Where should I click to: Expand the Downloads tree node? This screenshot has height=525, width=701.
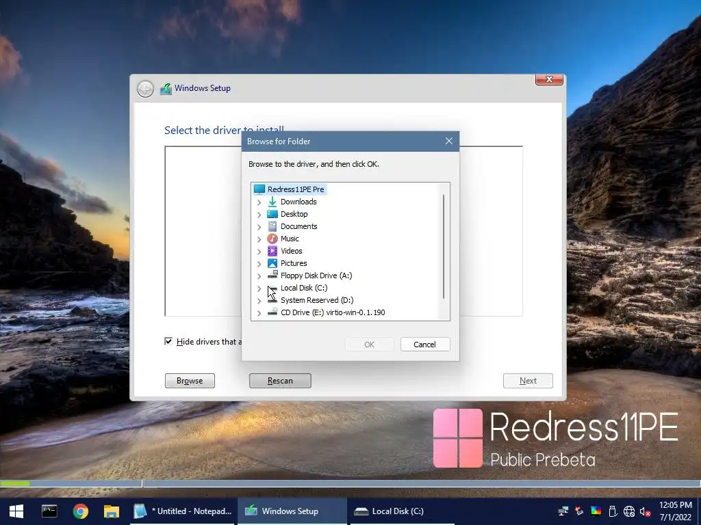click(259, 202)
